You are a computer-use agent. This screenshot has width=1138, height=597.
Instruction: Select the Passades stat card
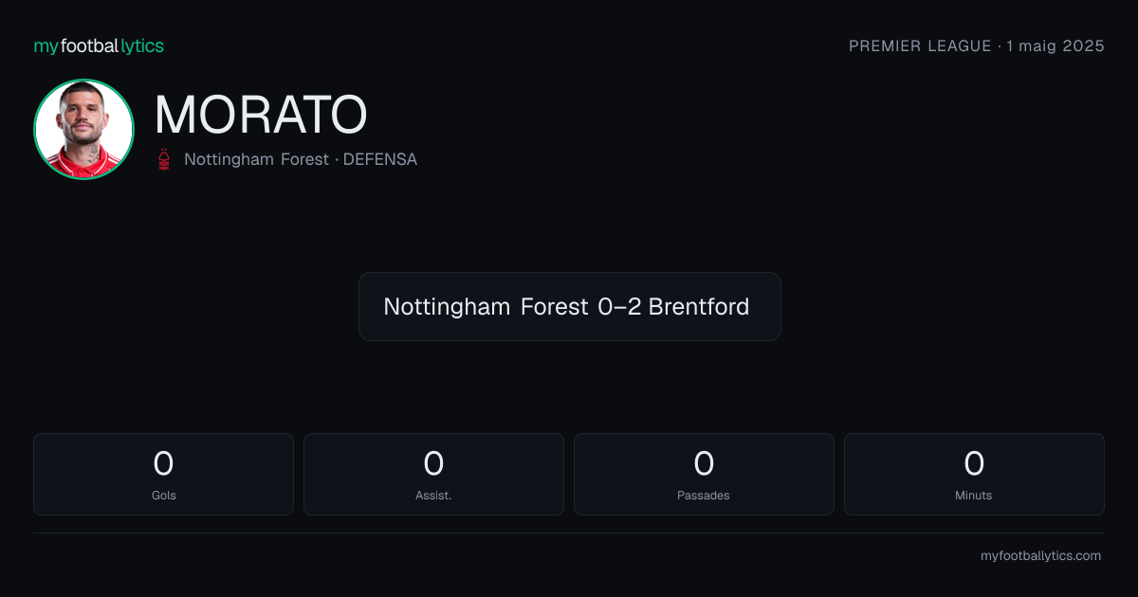[x=704, y=474]
